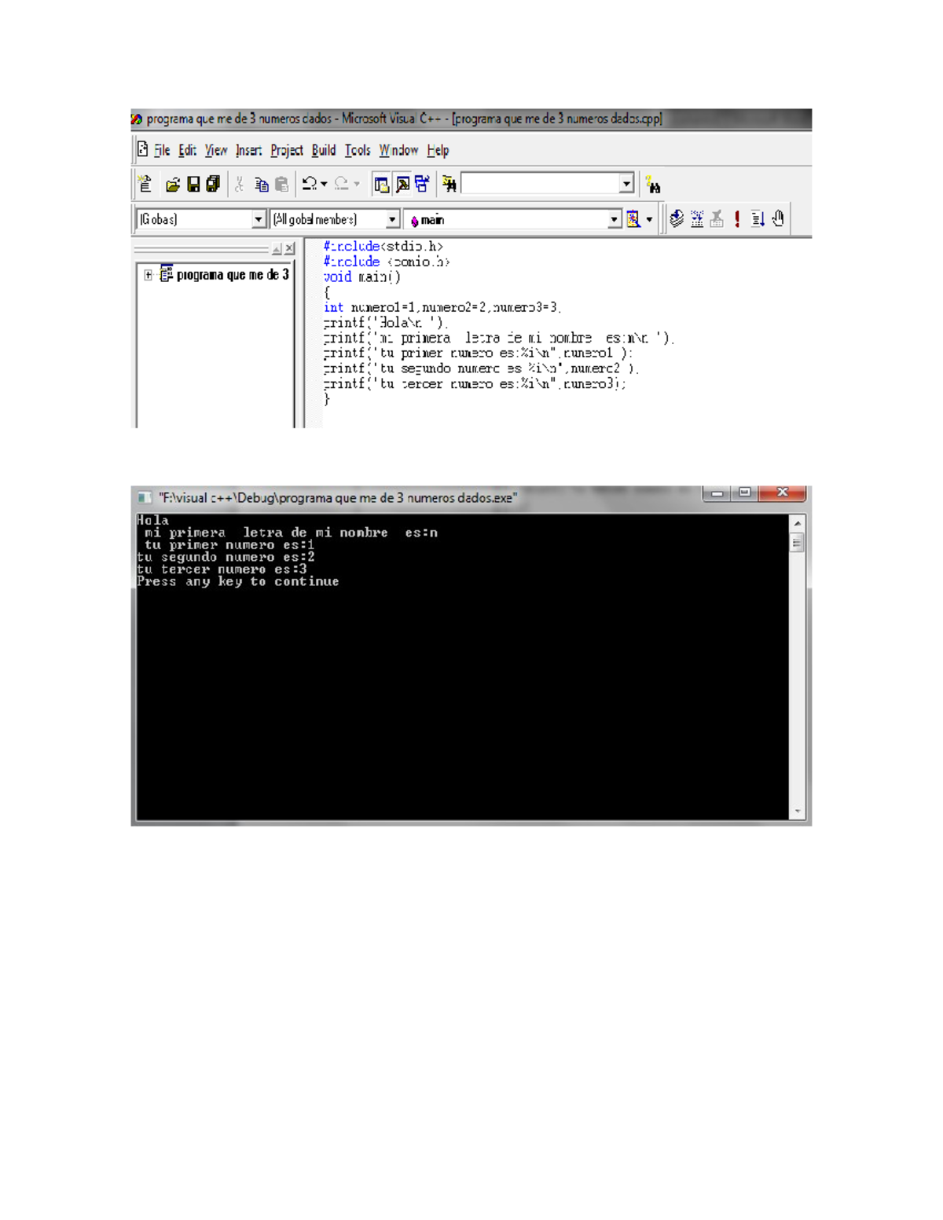Image resolution: width=943 pixels, height=1220 pixels.
Task: Click the console window scrollbar down arrow
Action: coord(798,811)
